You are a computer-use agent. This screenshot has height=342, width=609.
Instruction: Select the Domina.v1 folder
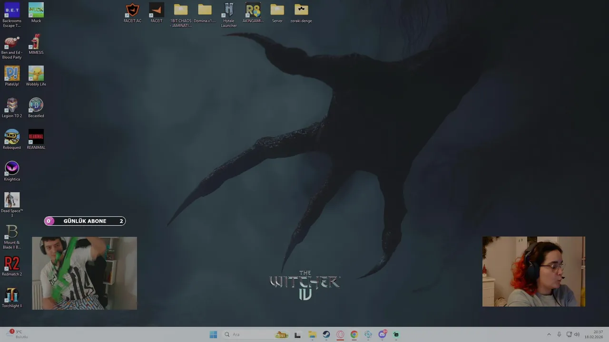tap(205, 13)
